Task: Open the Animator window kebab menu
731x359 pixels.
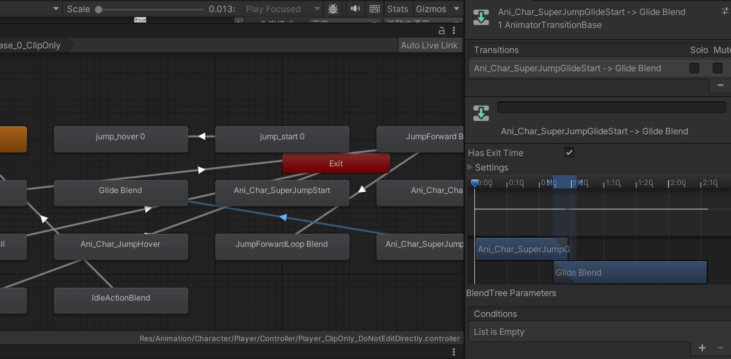Action: [x=454, y=30]
